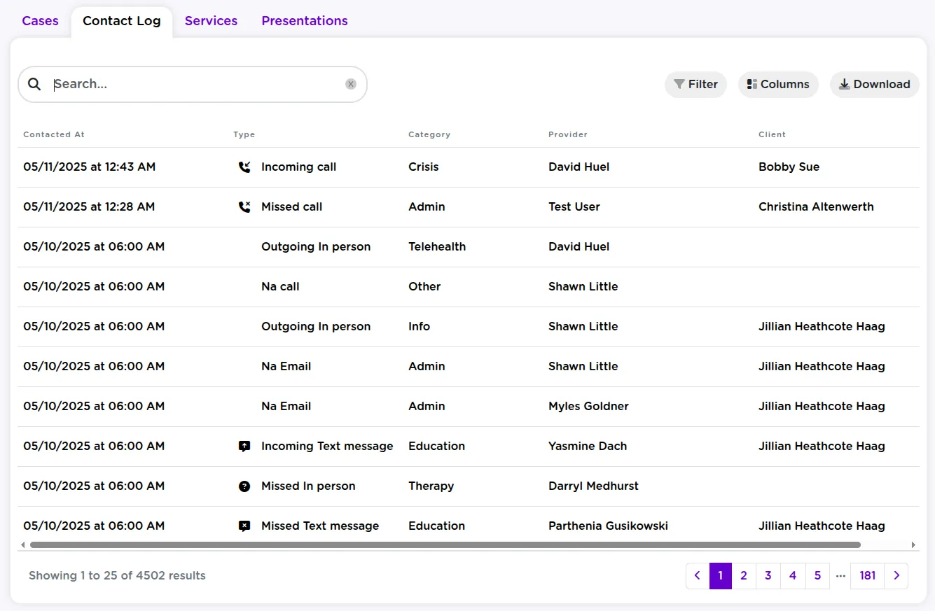Switch to the Presentations tab
The image size is (935, 611).
coord(304,20)
